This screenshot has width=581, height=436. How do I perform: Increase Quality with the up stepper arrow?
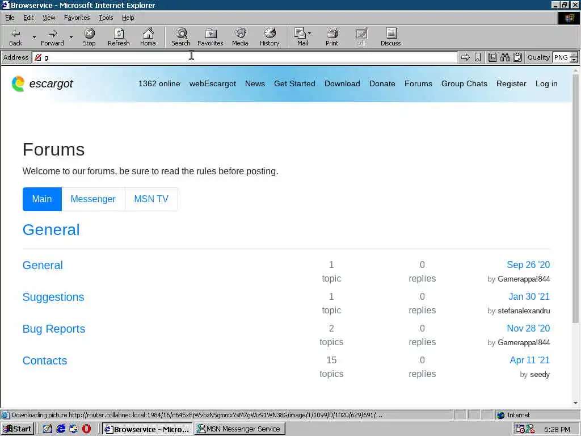[x=574, y=55]
